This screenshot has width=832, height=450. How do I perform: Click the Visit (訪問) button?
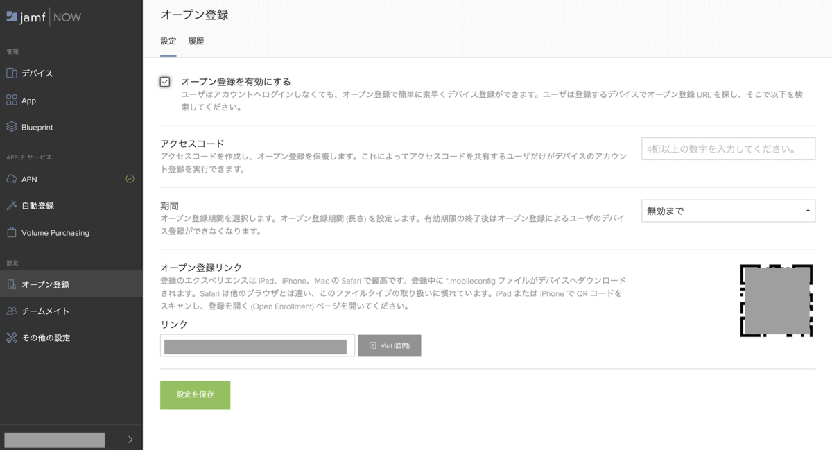tap(389, 345)
